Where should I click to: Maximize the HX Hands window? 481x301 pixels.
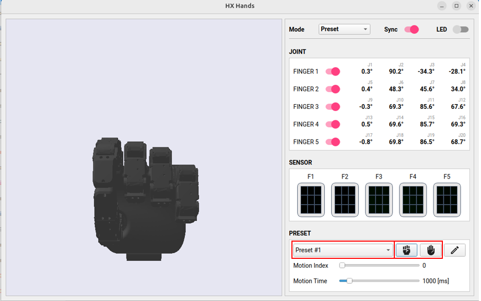(x=456, y=6)
